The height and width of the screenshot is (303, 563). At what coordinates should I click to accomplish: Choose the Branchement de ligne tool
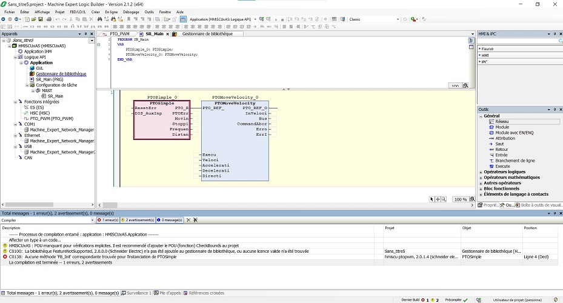click(x=515, y=161)
